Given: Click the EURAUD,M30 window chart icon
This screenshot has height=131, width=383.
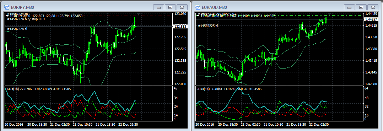Looking at the screenshot, I should 198,7.
